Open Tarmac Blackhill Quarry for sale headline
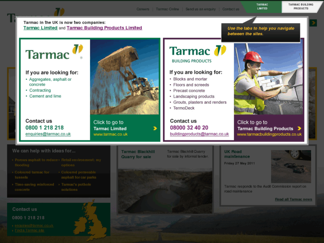Image resolution: width=324 pixels, height=243 pixels. click(138, 154)
